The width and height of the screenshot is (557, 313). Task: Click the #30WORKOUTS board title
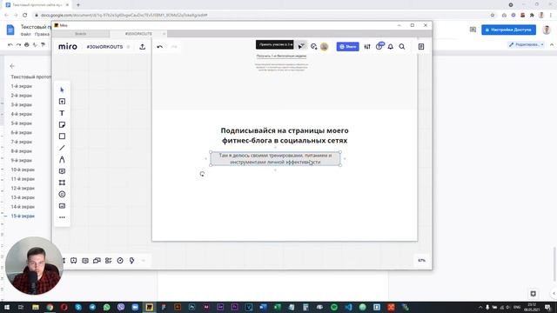(x=104, y=47)
